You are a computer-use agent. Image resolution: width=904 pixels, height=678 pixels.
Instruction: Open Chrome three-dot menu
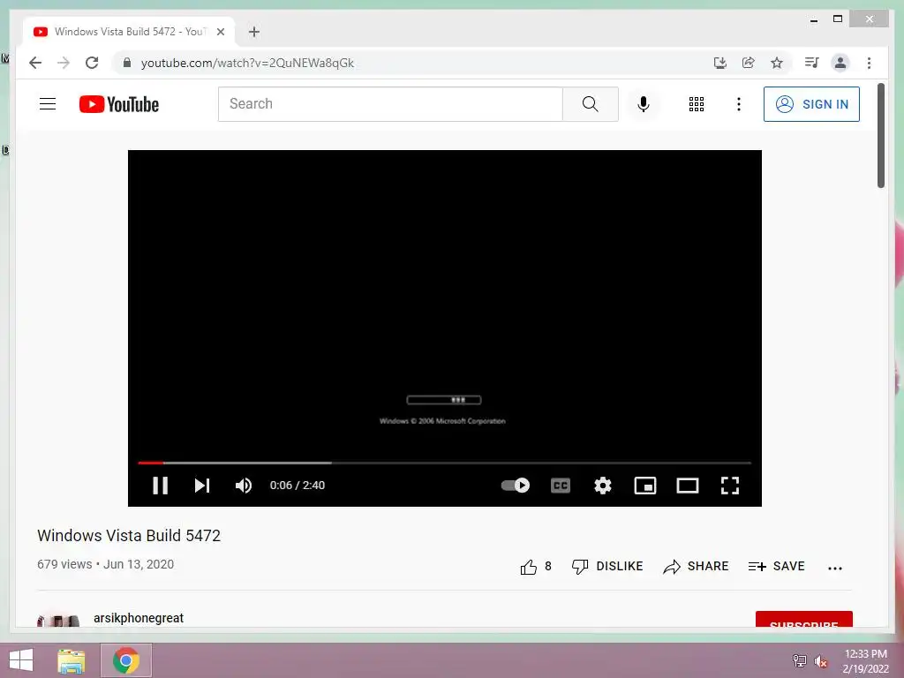click(869, 63)
